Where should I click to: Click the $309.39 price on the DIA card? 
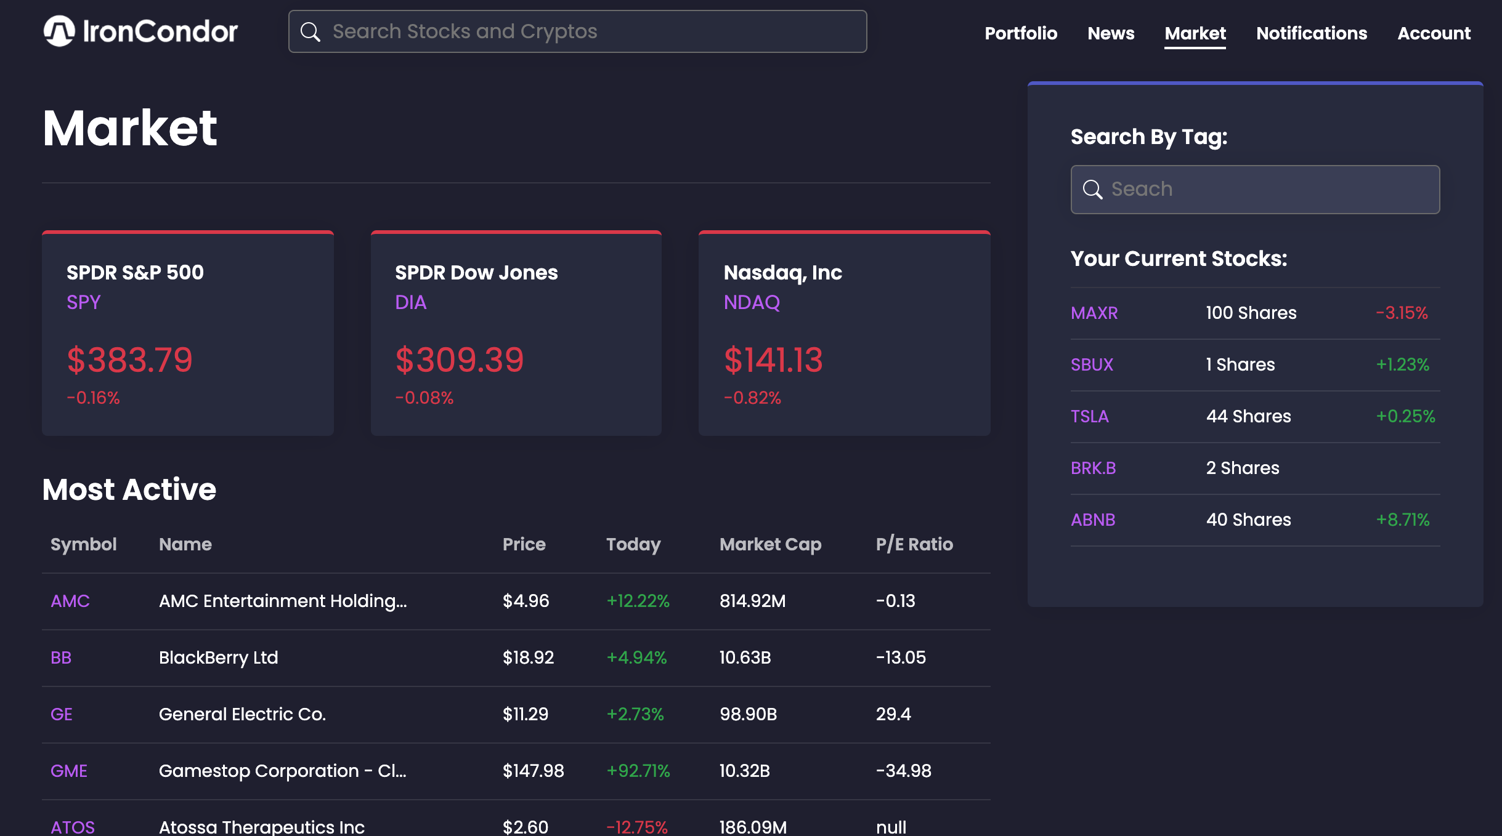(x=459, y=360)
